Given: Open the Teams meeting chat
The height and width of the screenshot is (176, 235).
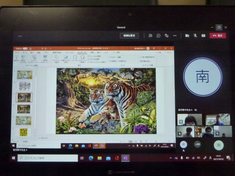Looking at the screenshot, I should tap(158, 36).
